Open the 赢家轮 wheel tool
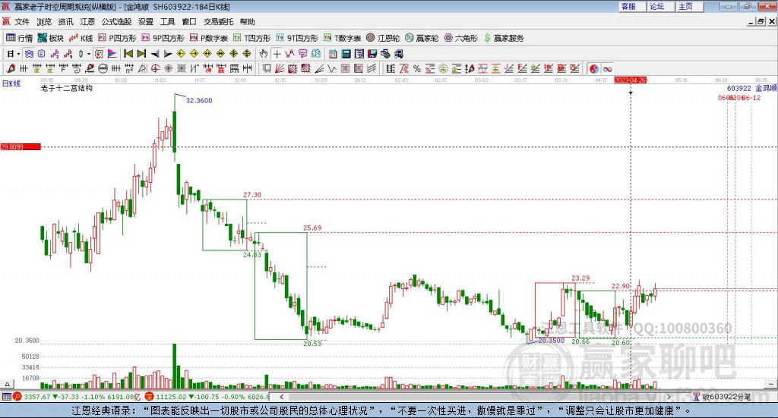This screenshot has height=418, width=778. (x=422, y=38)
